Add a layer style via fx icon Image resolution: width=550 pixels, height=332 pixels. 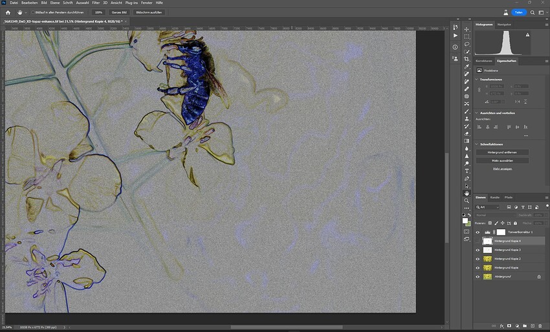coord(501,326)
